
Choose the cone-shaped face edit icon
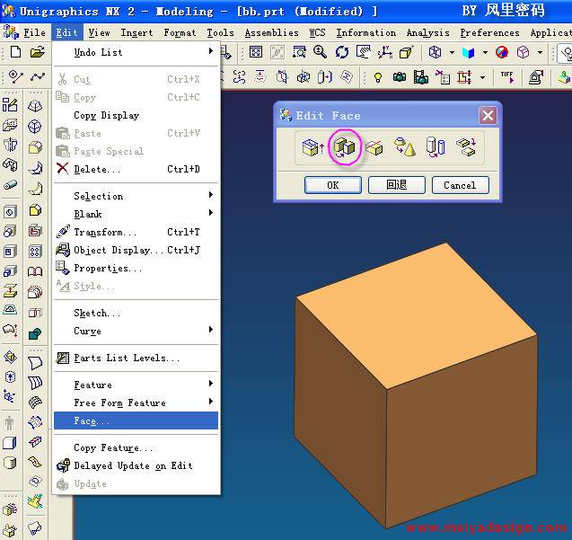point(405,147)
